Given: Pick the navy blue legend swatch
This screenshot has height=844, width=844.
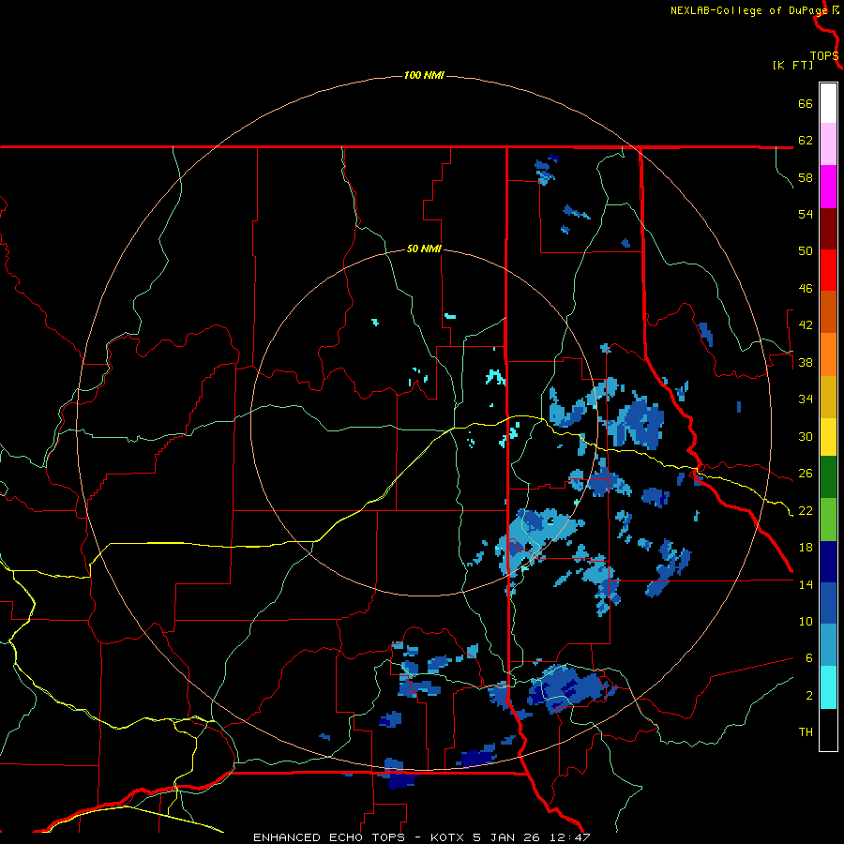Looking at the screenshot, I should (x=828, y=562).
